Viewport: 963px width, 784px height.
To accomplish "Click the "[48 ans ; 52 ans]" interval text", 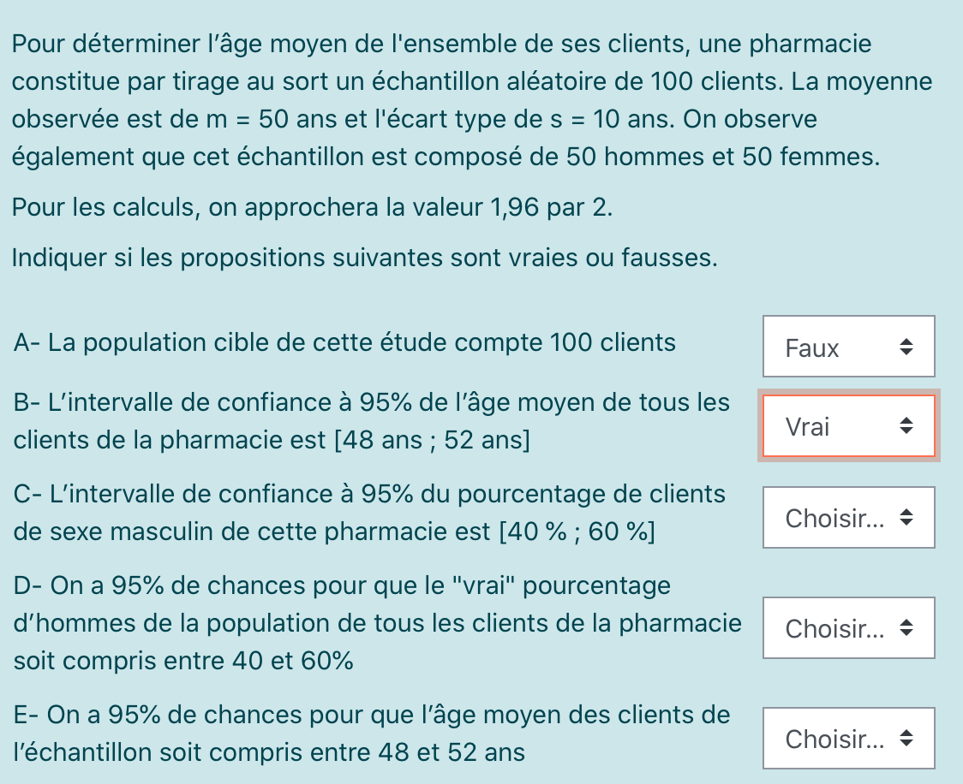I will pyautogui.click(x=434, y=441).
